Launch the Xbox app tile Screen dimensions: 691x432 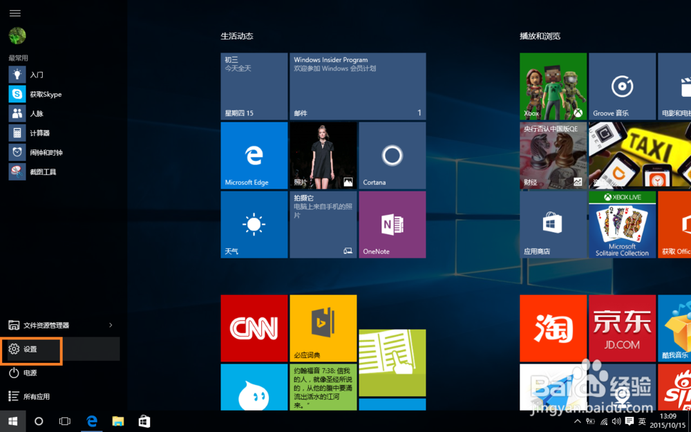pos(553,86)
